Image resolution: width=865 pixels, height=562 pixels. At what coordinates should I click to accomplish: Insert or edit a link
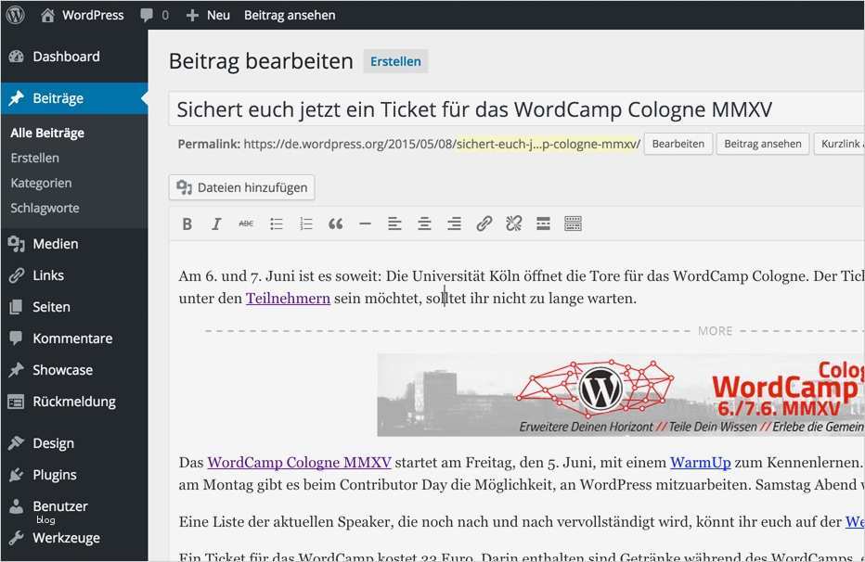[484, 224]
